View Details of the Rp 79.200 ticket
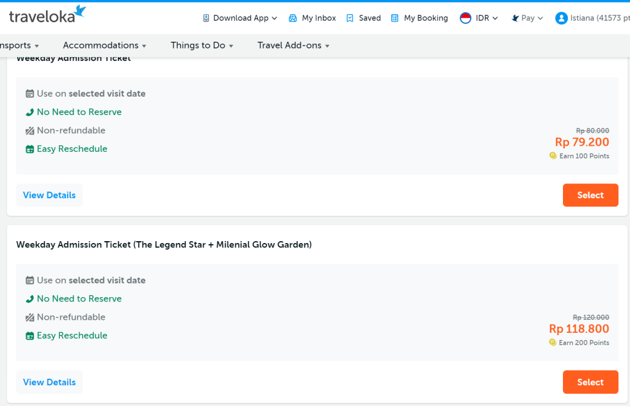630x406 pixels. [49, 195]
